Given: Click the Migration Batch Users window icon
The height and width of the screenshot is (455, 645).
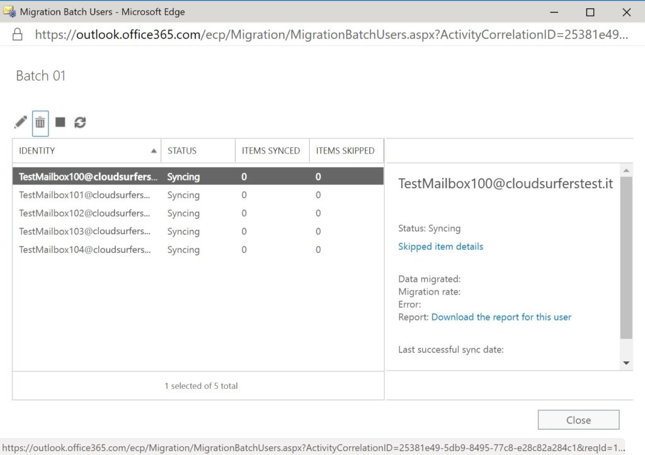Looking at the screenshot, I should click(x=9, y=11).
